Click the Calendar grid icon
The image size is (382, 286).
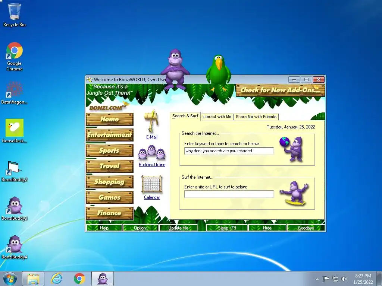151,185
